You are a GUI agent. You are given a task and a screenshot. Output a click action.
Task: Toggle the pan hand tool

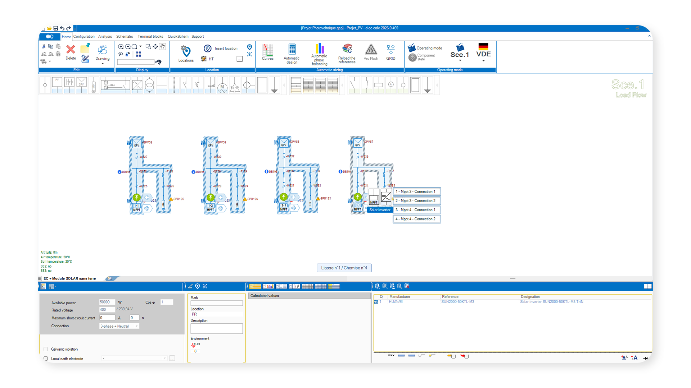pyautogui.click(x=163, y=46)
